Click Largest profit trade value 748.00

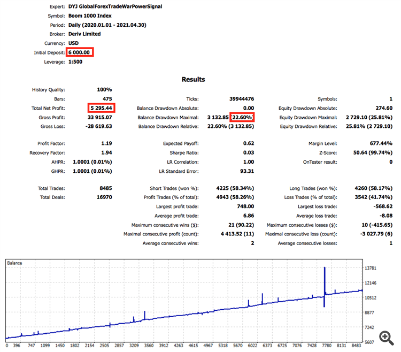click(245, 206)
